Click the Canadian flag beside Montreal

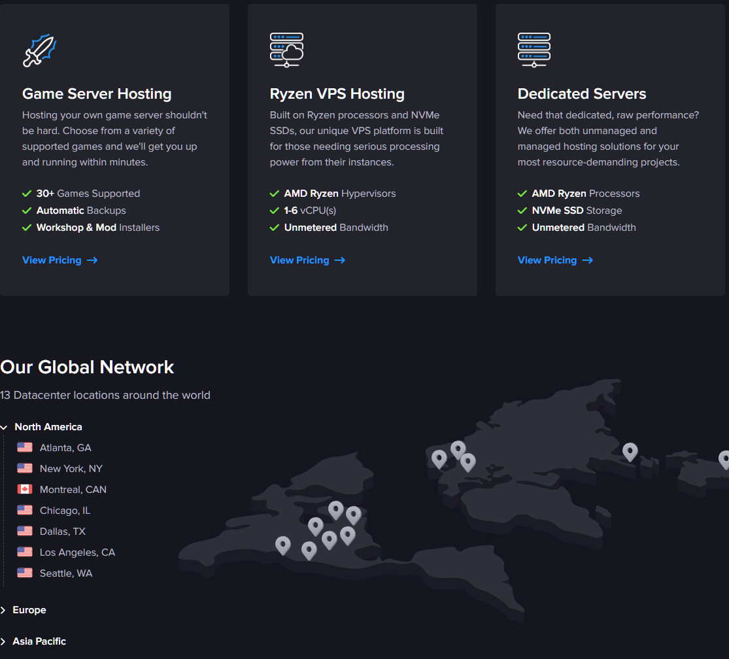(25, 489)
